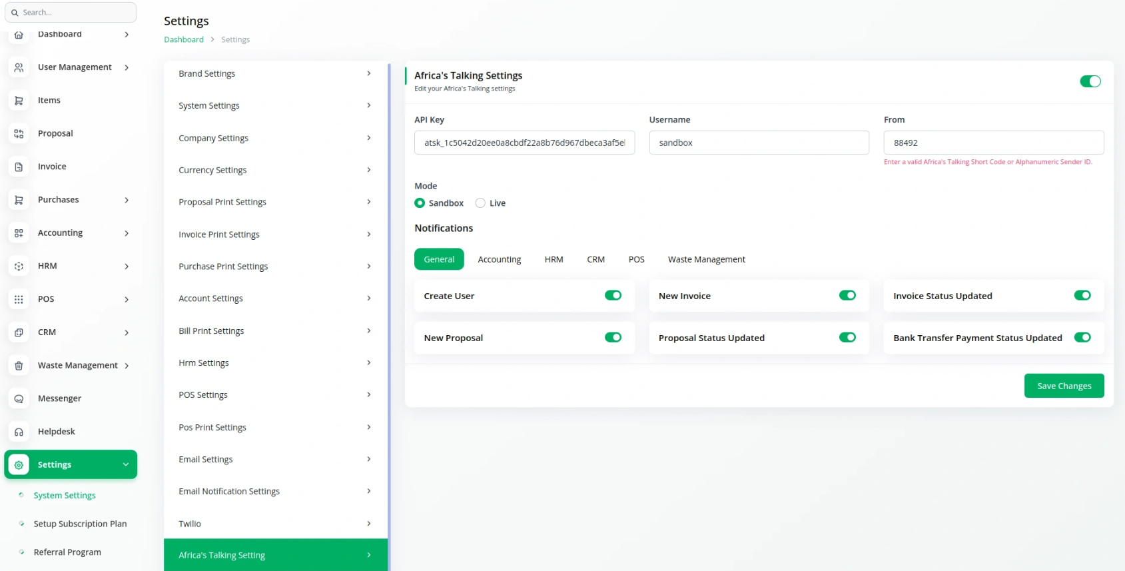This screenshot has height=571, width=1125.
Task: Open System Settings submenu link
Action: tap(65, 495)
